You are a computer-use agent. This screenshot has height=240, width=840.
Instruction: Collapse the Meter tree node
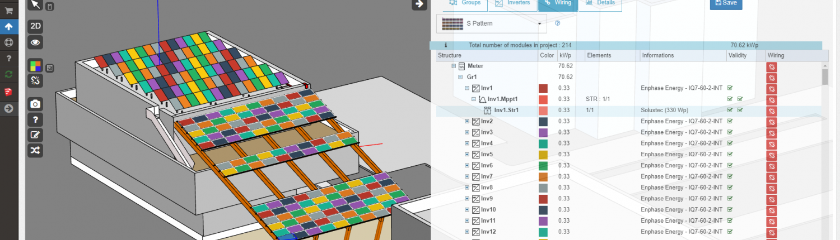(x=454, y=66)
